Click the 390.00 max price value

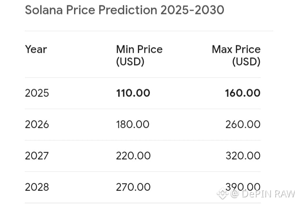pyautogui.click(x=243, y=187)
